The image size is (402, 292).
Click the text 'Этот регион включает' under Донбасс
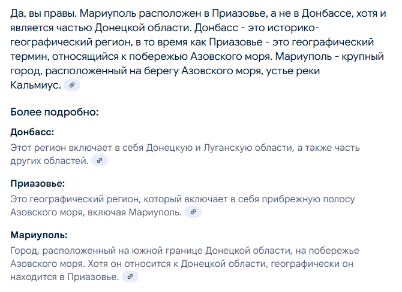61,148
